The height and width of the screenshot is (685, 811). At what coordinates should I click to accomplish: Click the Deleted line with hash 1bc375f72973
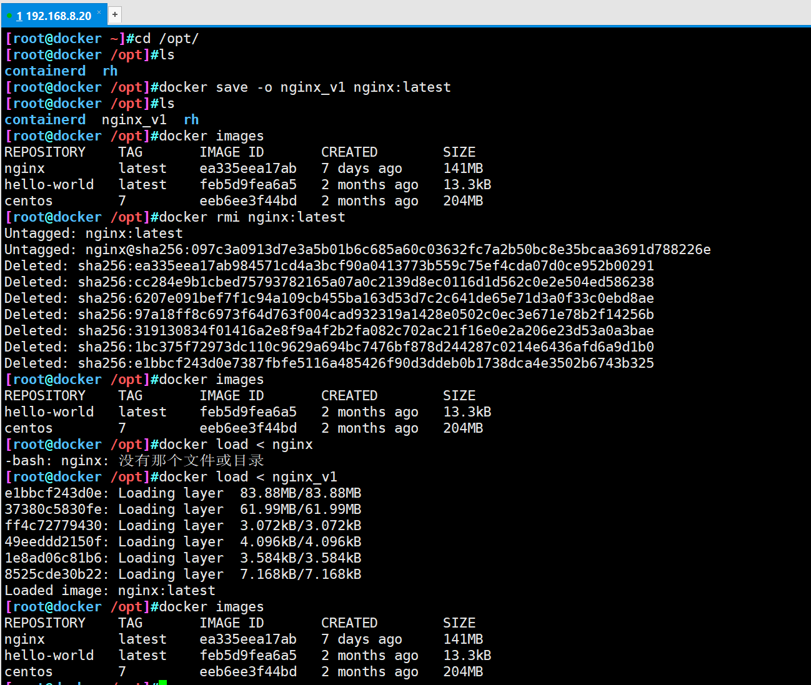coord(329,347)
